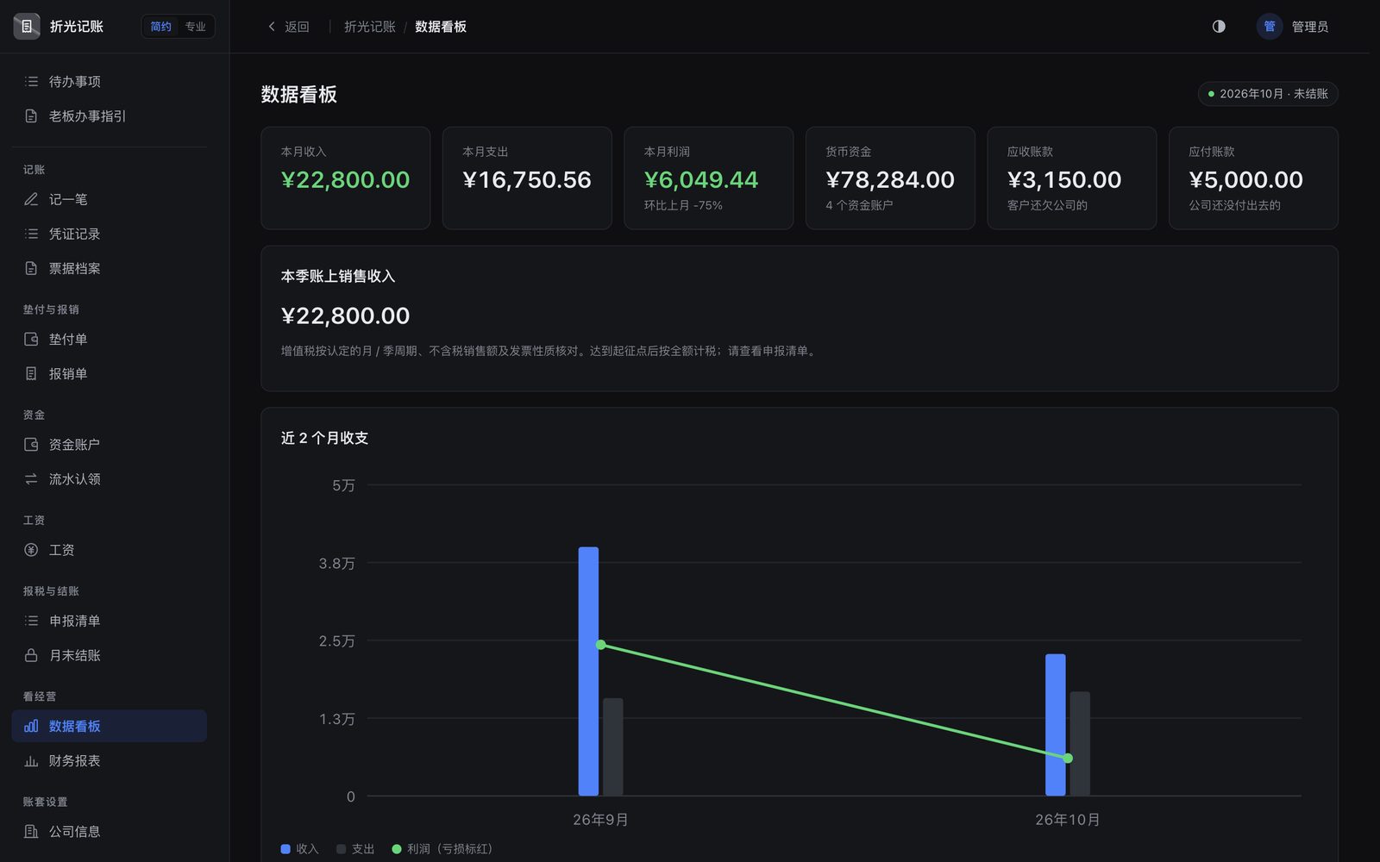Click the 流水认领 swap arrows icon
Viewport: 1380px width, 862px height.
pos(31,478)
